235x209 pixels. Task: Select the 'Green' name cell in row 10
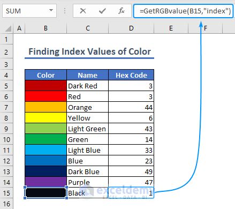point(87,139)
